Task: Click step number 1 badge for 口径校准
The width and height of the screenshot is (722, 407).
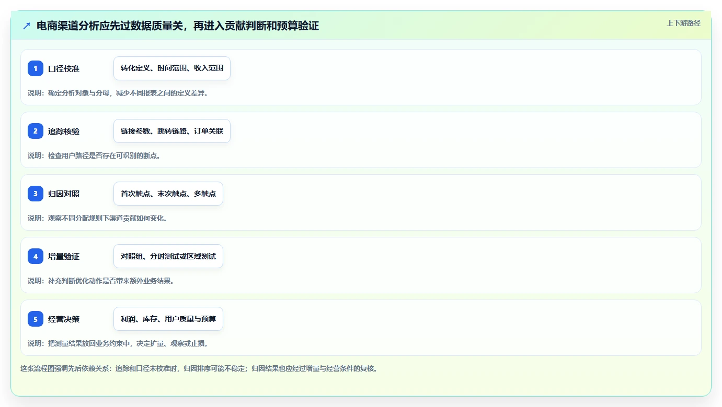Action: (36, 68)
